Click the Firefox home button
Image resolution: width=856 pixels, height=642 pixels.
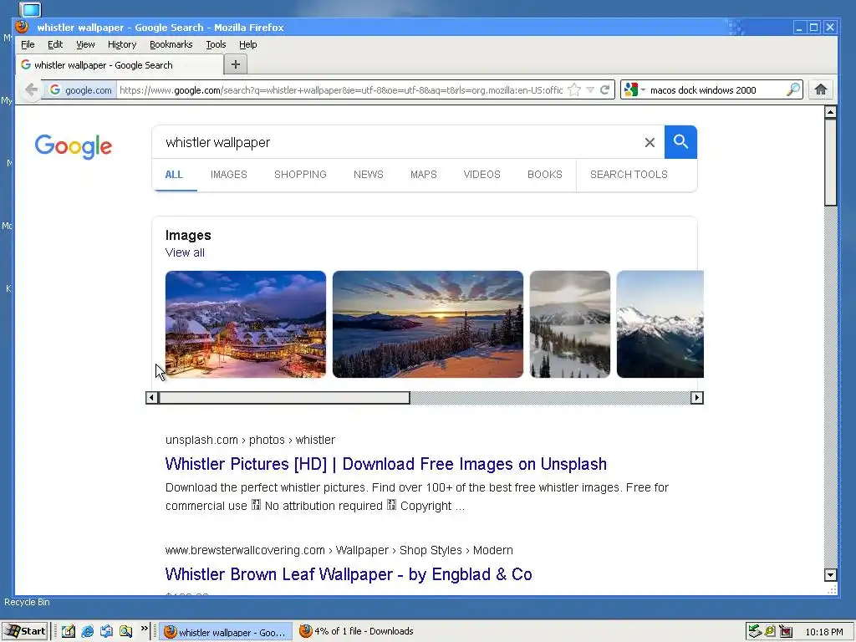(821, 89)
